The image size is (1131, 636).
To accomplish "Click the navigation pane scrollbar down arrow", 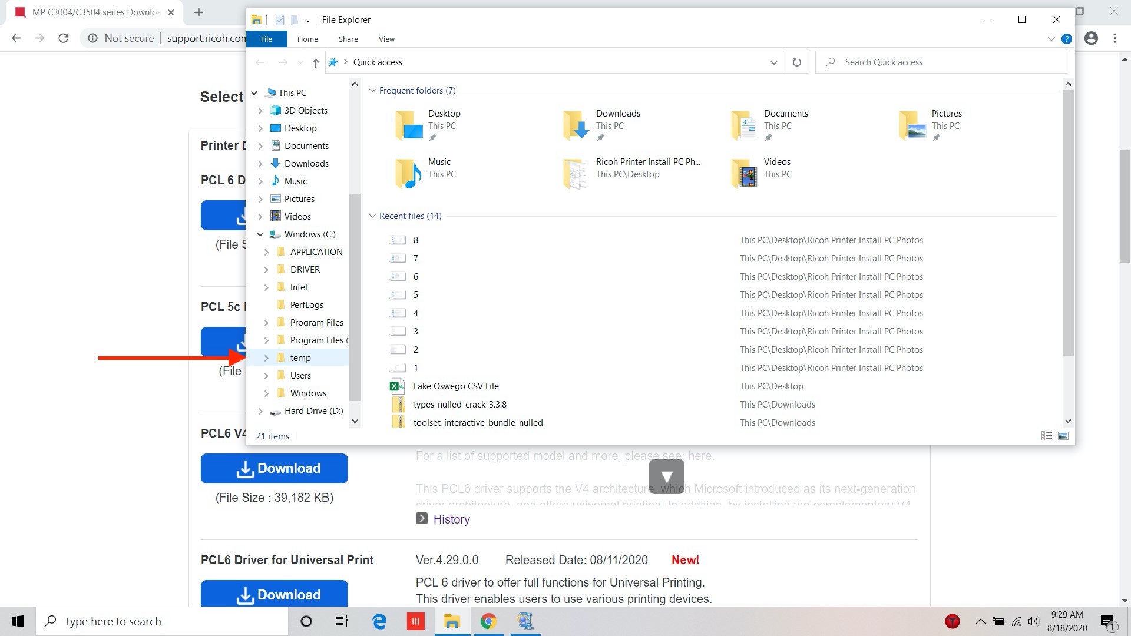I will pyautogui.click(x=355, y=421).
